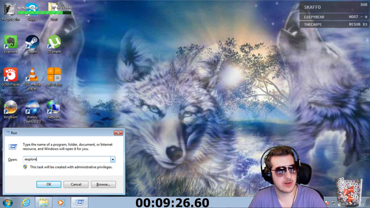Click the administrative privileges shield icon
The height and width of the screenshot is (208, 370).
coord(25,167)
